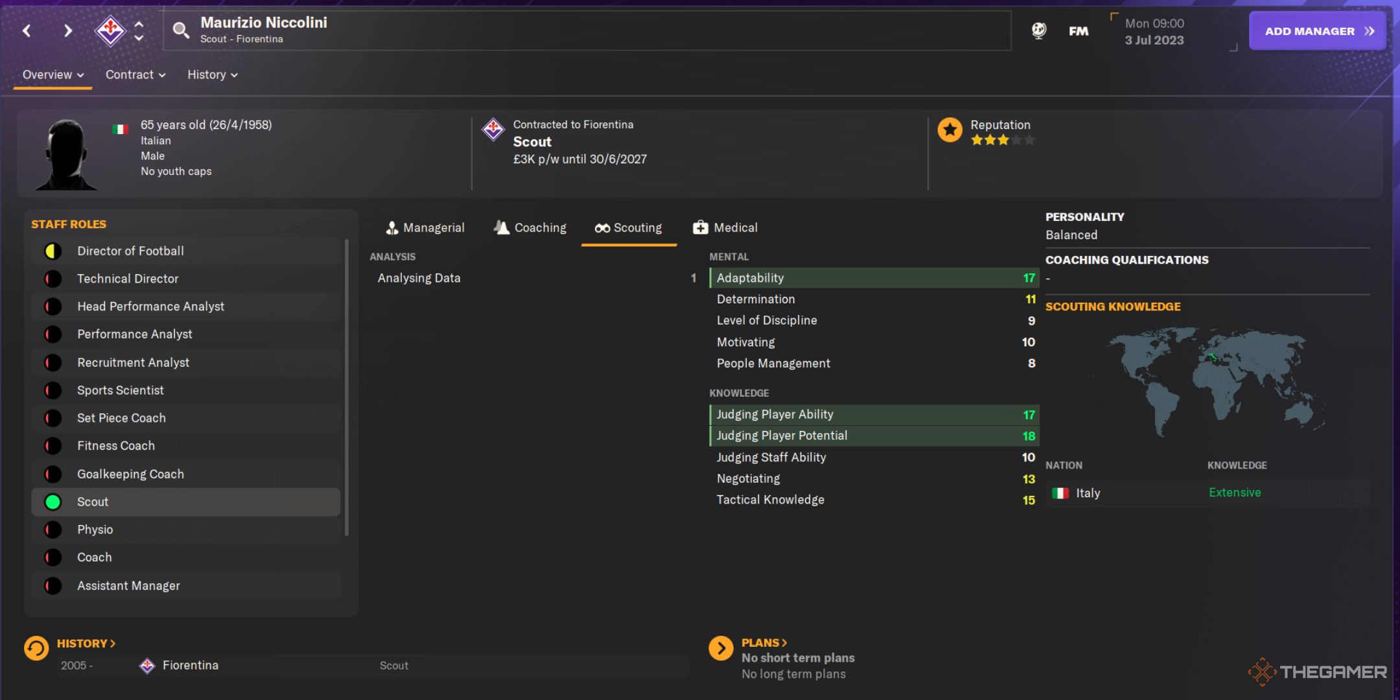Open the world globe icon
1400x700 pixels.
point(1039,30)
